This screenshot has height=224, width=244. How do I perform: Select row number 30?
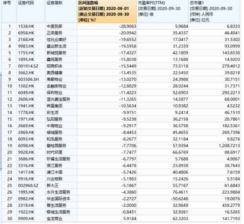pyautogui.click(x=10, y=219)
